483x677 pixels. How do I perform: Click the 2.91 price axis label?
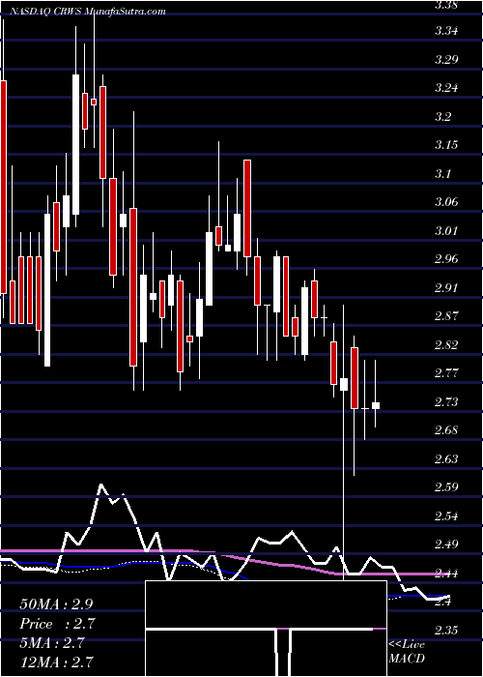tap(446, 287)
